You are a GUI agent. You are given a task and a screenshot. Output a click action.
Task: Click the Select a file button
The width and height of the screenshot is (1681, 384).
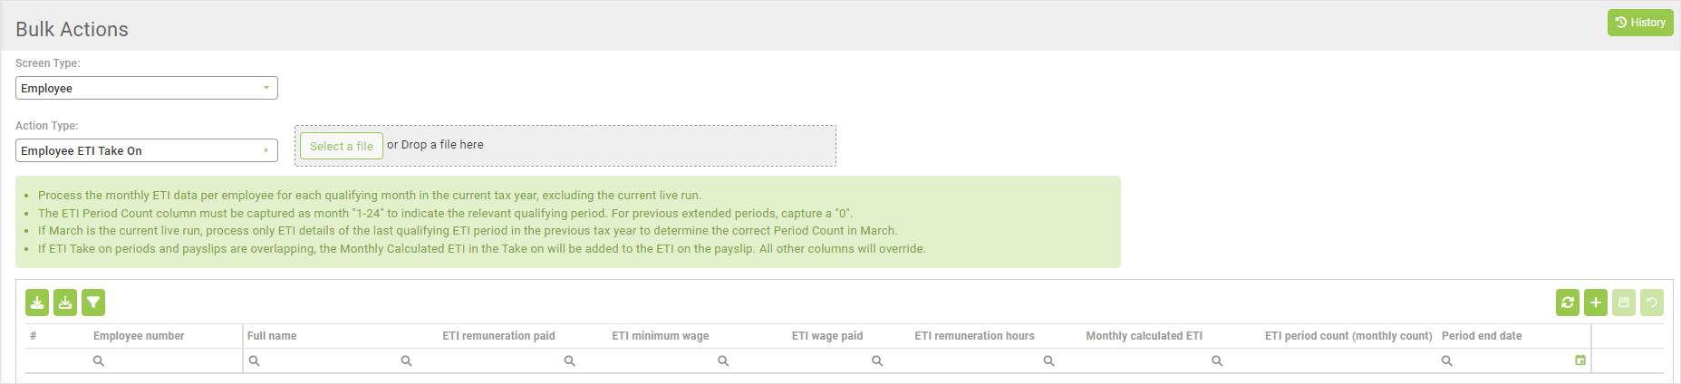(342, 146)
